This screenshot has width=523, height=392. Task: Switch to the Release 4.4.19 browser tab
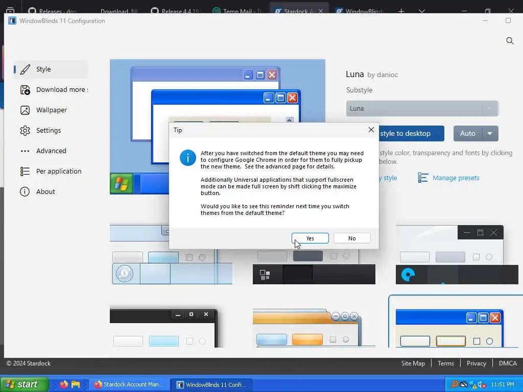175,11
